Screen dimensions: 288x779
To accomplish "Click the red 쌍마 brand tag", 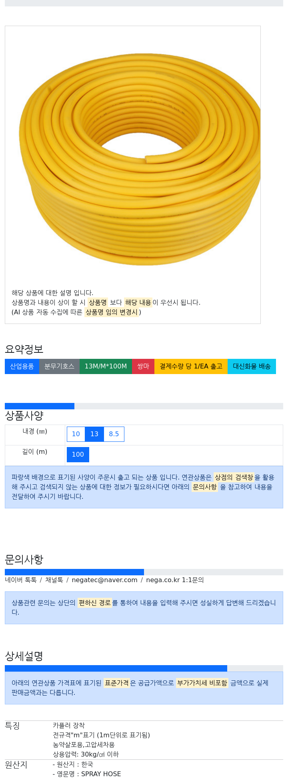I will tap(143, 366).
